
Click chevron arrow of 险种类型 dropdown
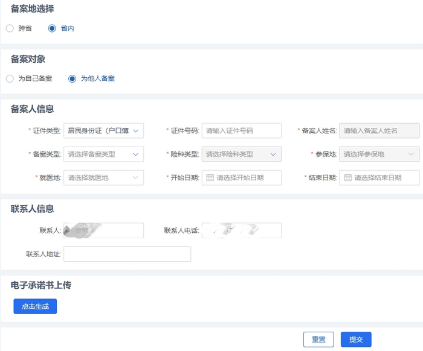[x=273, y=154]
